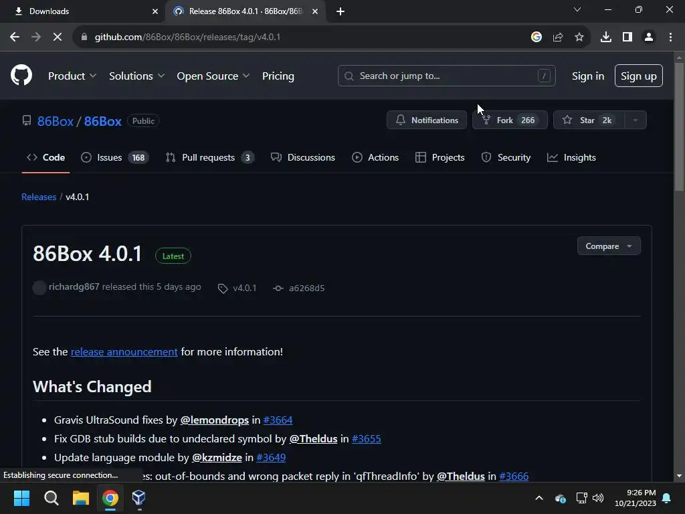Open the Compare dropdown
Screen dimensions: 685x514
(x=609, y=246)
